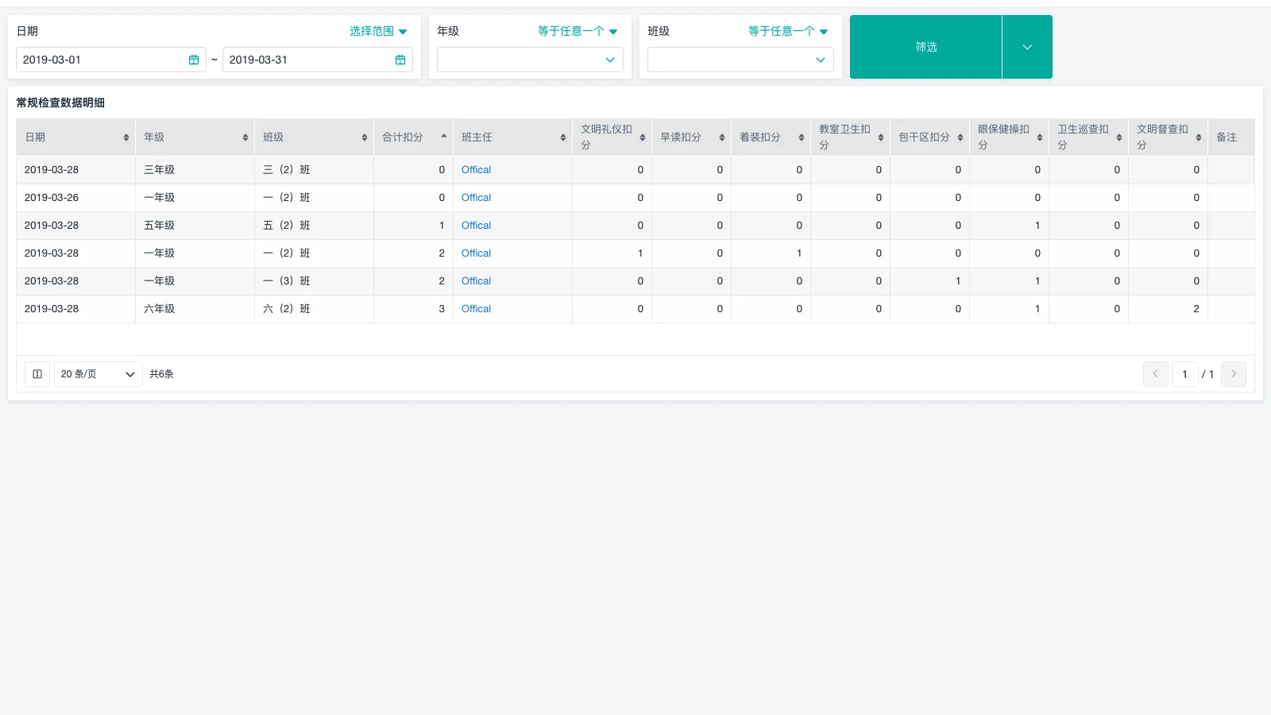
Task: Sort table by 日期 column sort icon
Action: tap(126, 137)
